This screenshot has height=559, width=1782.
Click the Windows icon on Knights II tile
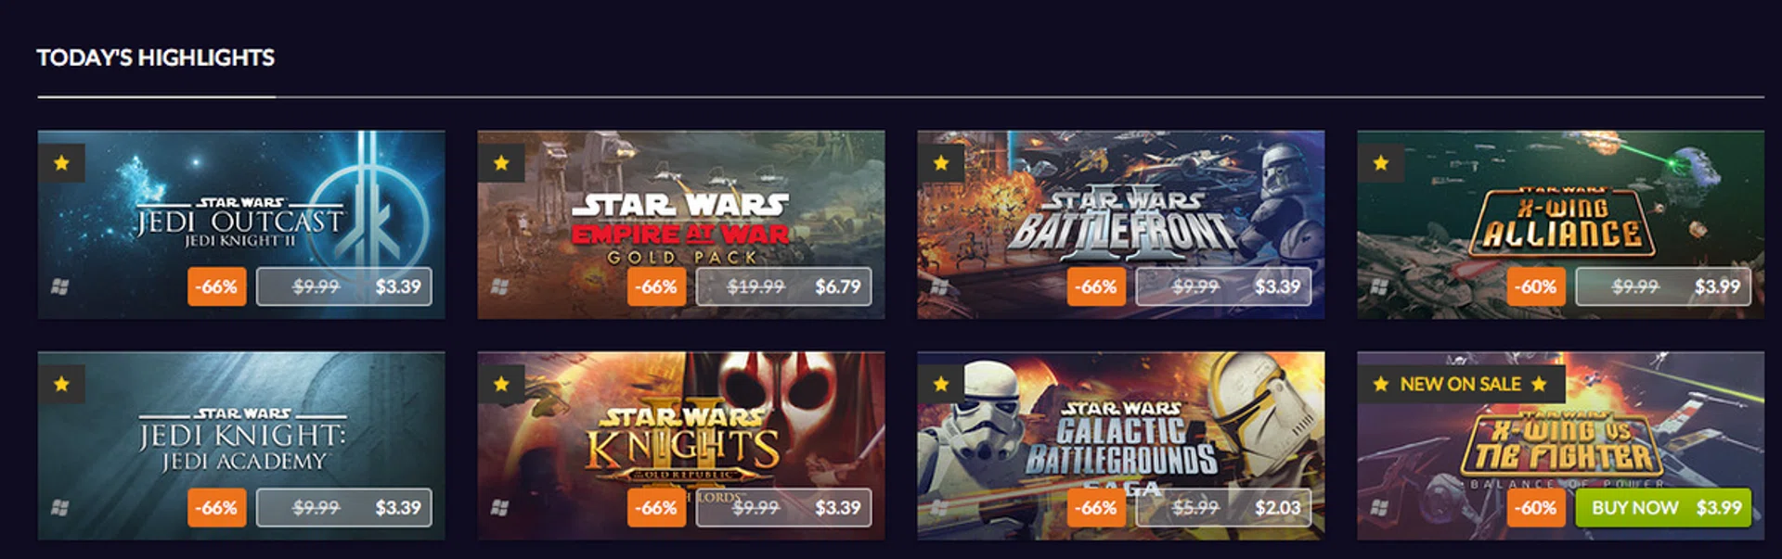(x=499, y=507)
